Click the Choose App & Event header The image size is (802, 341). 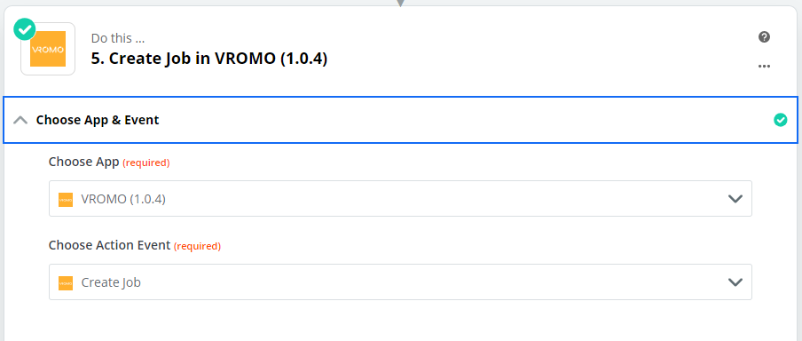pos(400,120)
